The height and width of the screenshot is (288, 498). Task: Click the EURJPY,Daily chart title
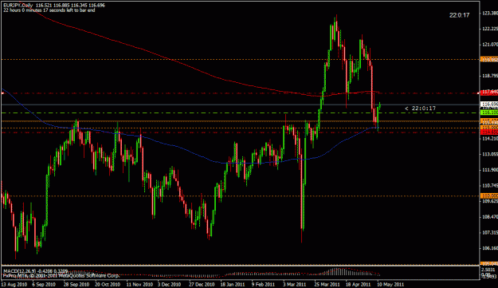pos(18,6)
